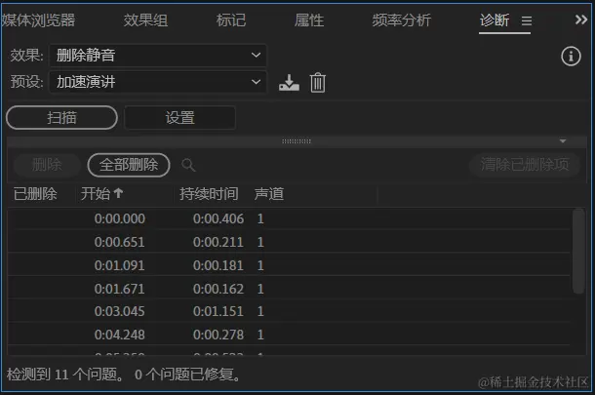This screenshot has width=595, height=395.
Task: Open the 预设 dropdown showing 加速演讲
Action: click(x=157, y=82)
